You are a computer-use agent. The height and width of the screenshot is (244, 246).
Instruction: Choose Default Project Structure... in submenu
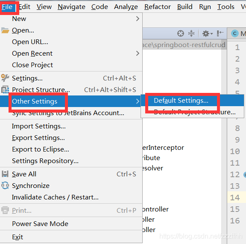(192, 112)
